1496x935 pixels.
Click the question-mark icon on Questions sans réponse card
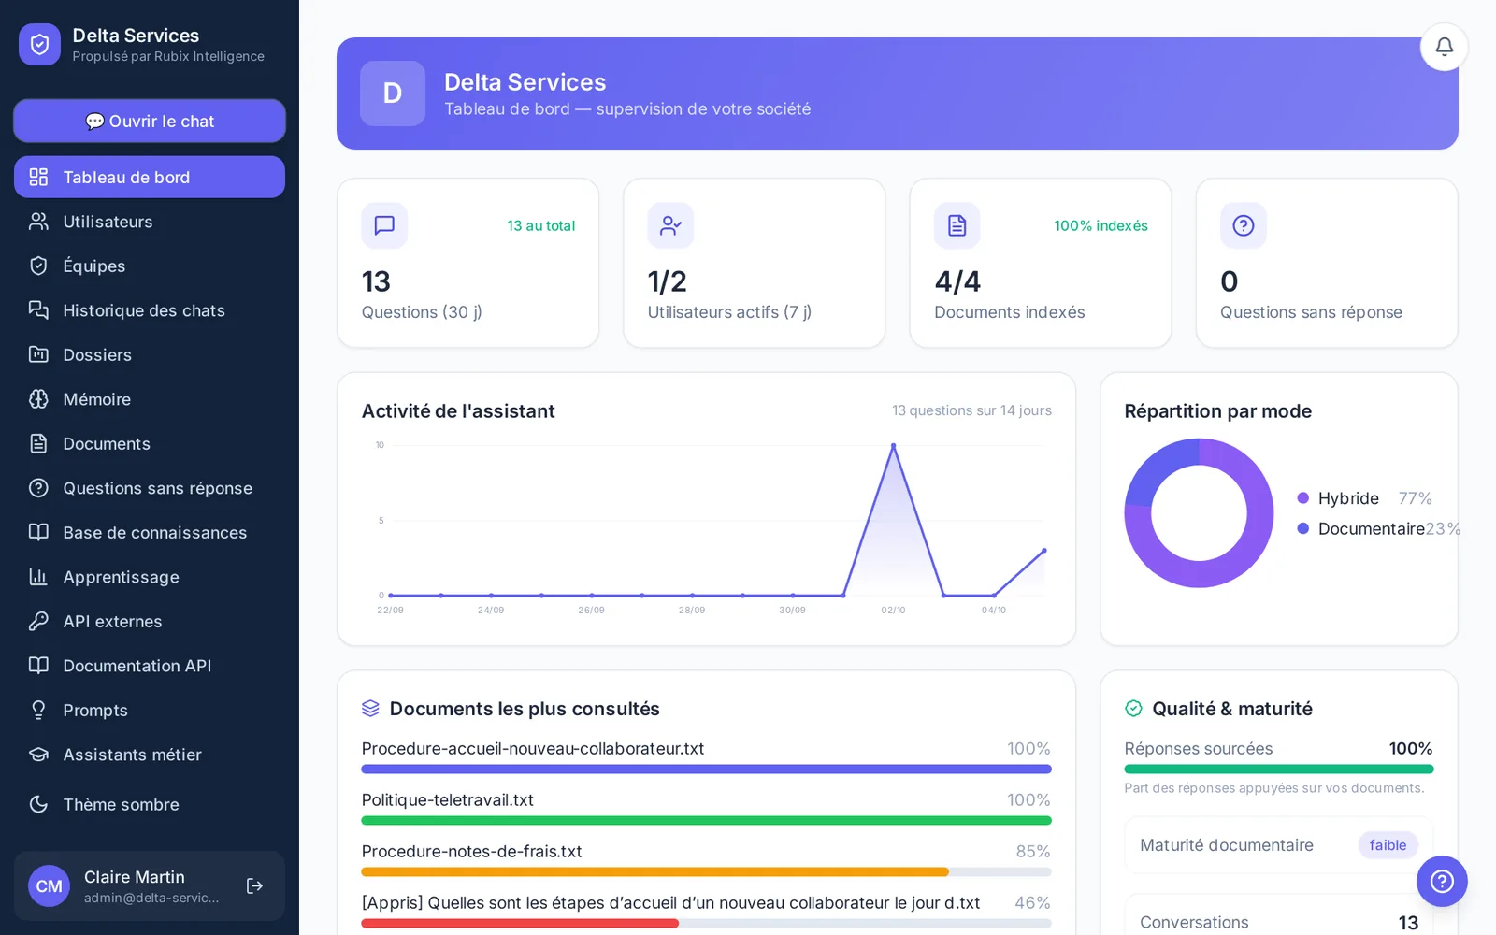(1244, 225)
